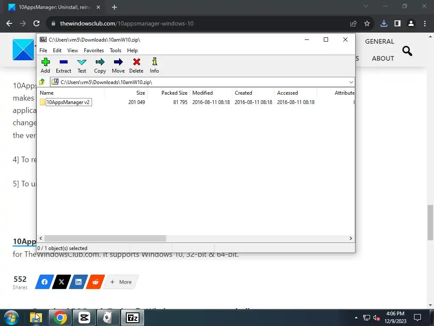434x326 pixels.
Task: Open the Edit menu
Action: point(57,51)
